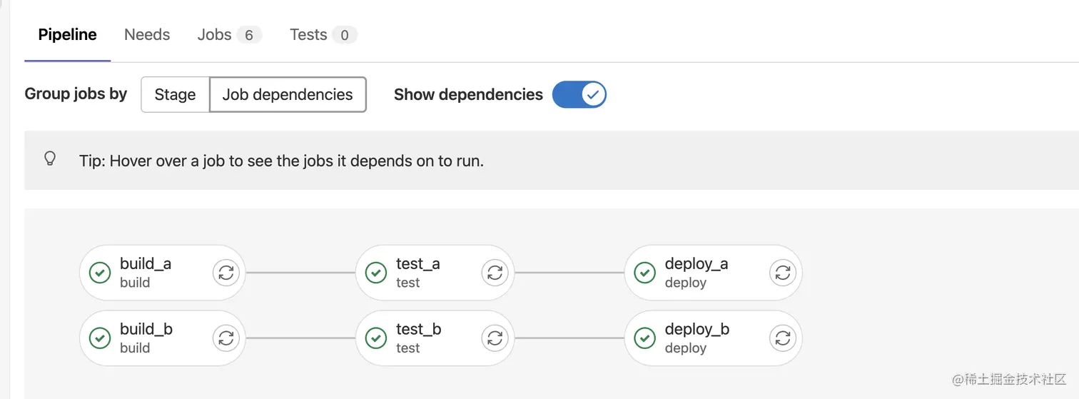Open the test_b job details
This screenshot has height=399, width=1079.
pyautogui.click(x=420, y=338)
